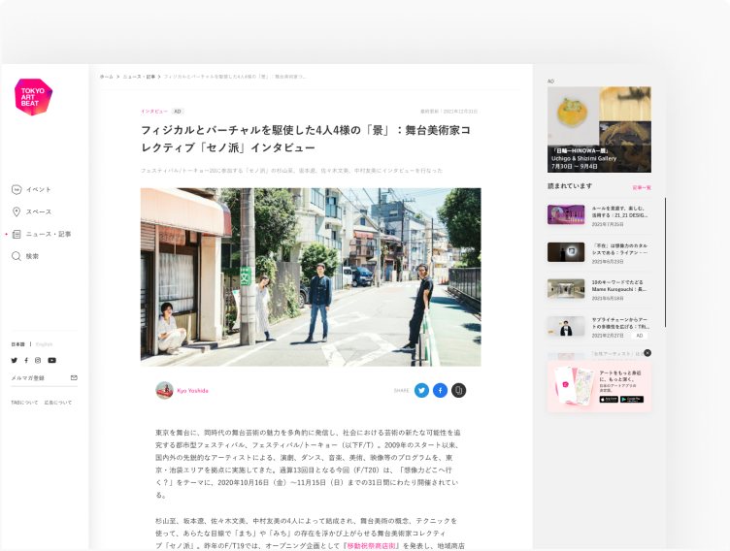Share article on Facebook
Screen dimensions: 730x551
[x=440, y=390]
